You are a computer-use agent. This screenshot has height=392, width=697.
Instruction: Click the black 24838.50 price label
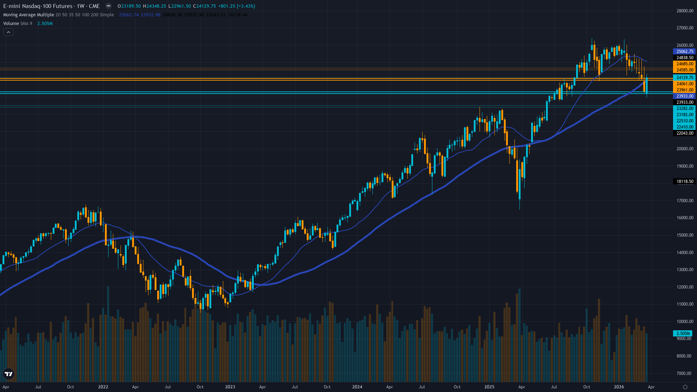(x=684, y=58)
